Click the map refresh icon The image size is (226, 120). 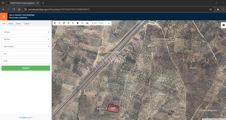pyautogui.click(x=64, y=23)
